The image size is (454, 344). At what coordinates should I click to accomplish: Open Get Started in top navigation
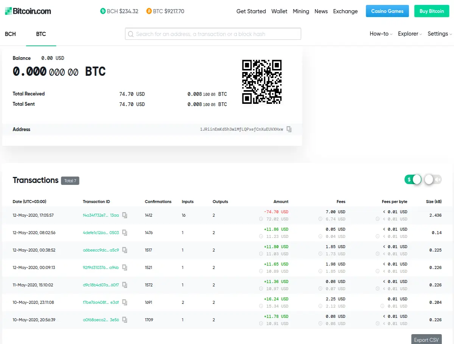pos(251,11)
